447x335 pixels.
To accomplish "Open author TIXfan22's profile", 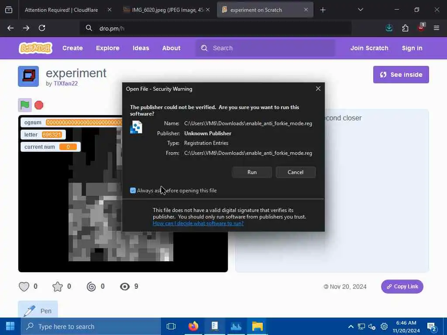I will (x=65, y=83).
